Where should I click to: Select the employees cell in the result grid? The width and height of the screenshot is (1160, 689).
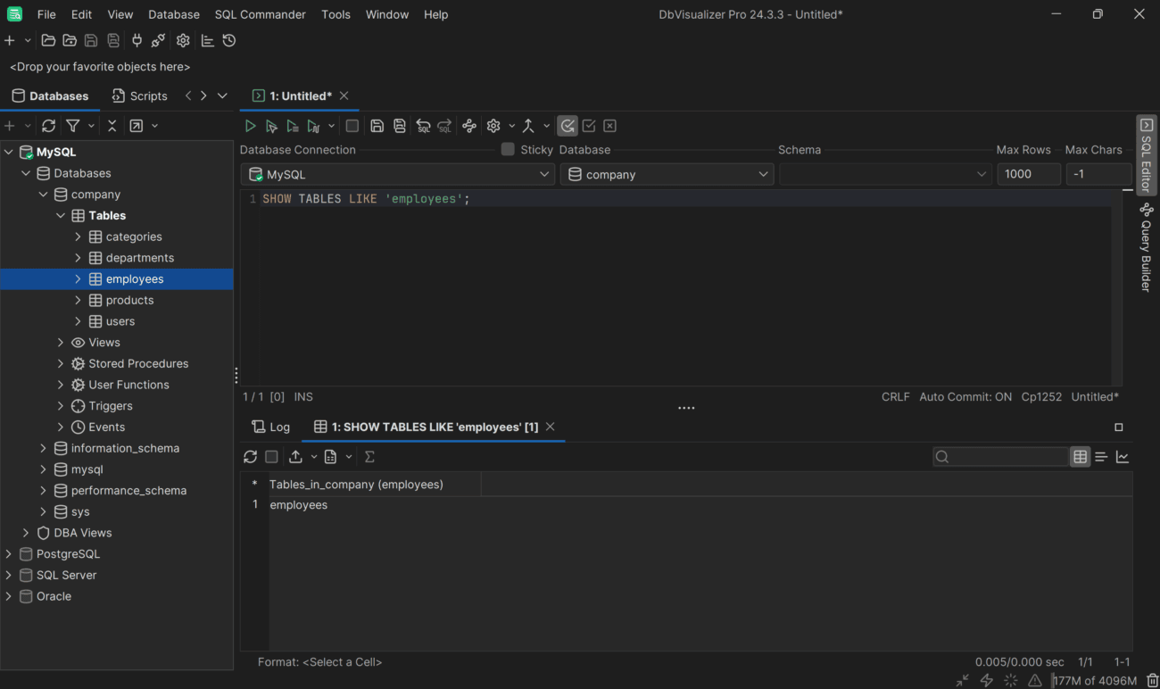(298, 504)
